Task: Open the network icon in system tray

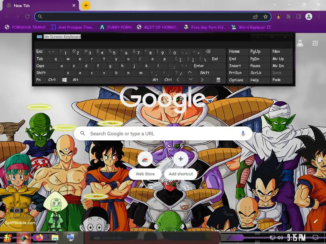Action: (x=273, y=238)
